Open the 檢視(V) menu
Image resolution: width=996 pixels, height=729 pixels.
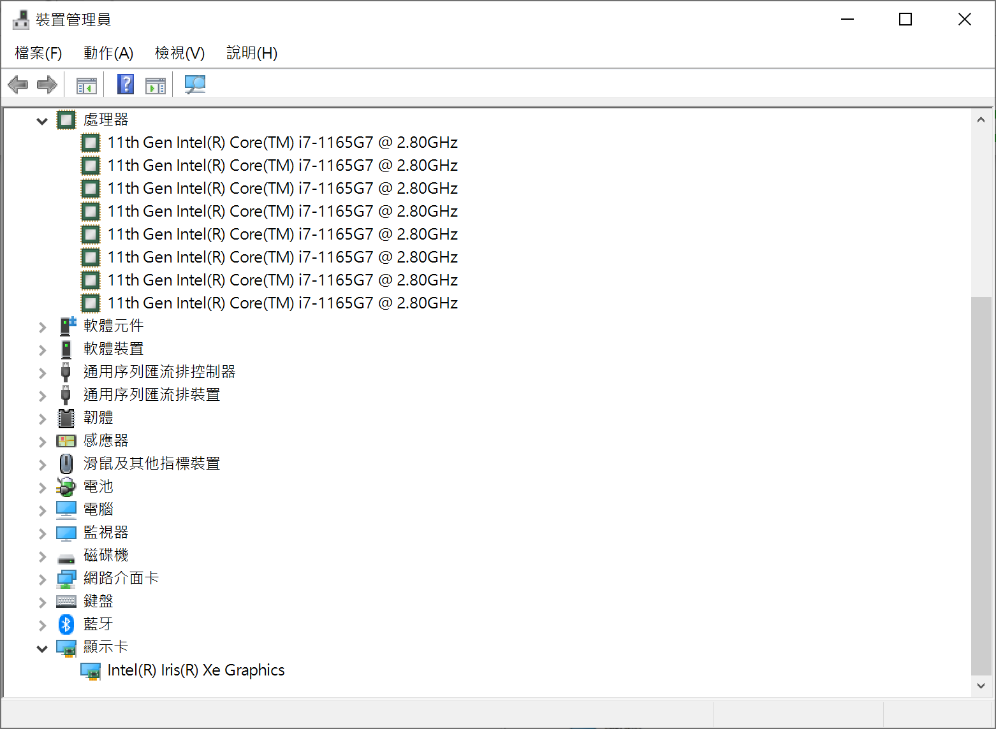tap(179, 53)
